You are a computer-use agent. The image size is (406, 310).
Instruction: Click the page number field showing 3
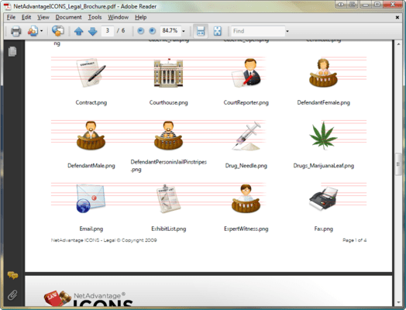click(x=108, y=31)
